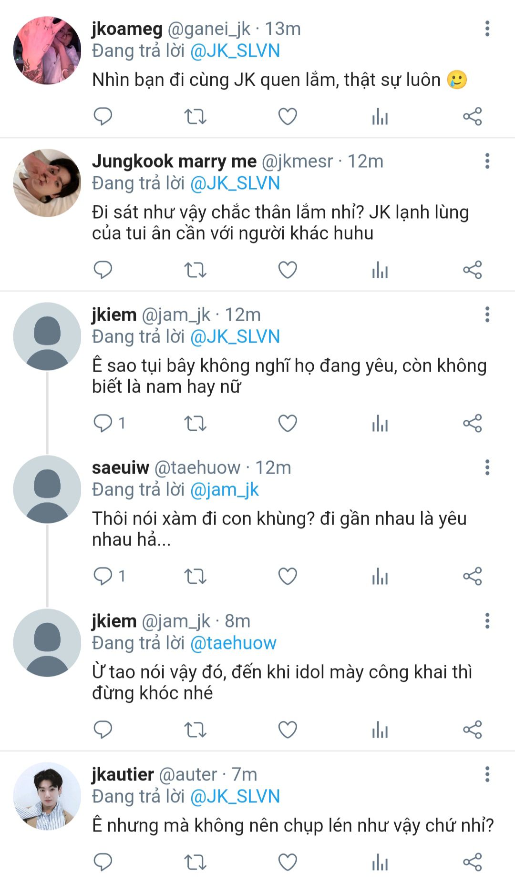Open jkoameg's profile avatar
515x882 pixels.
coord(47,51)
